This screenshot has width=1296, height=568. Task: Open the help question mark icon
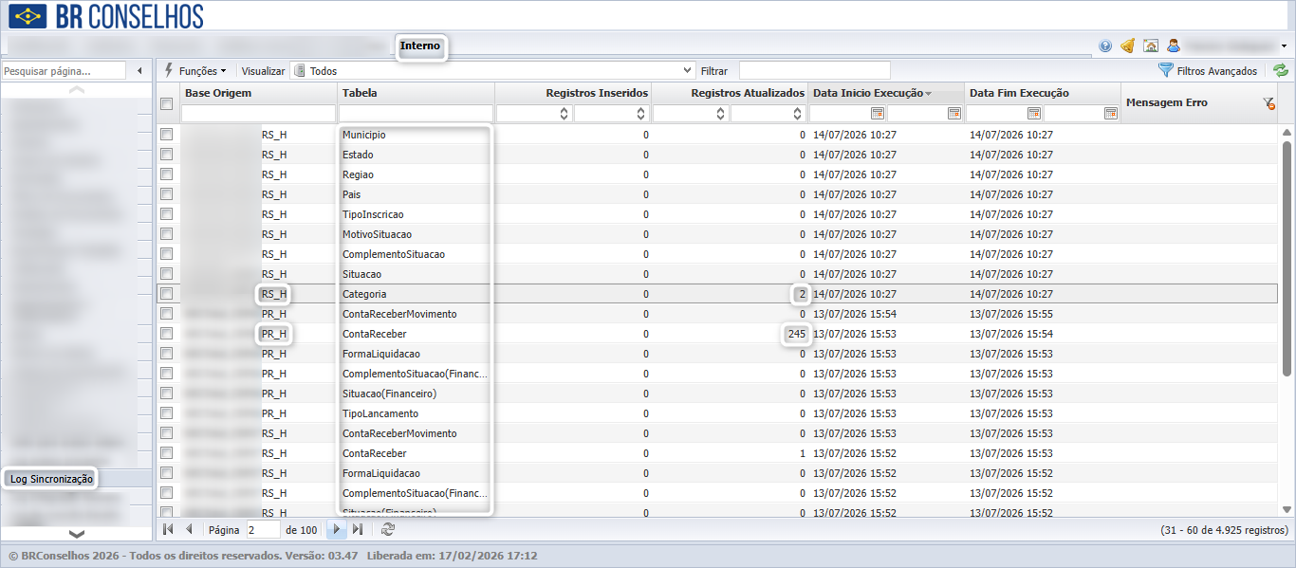[1105, 46]
